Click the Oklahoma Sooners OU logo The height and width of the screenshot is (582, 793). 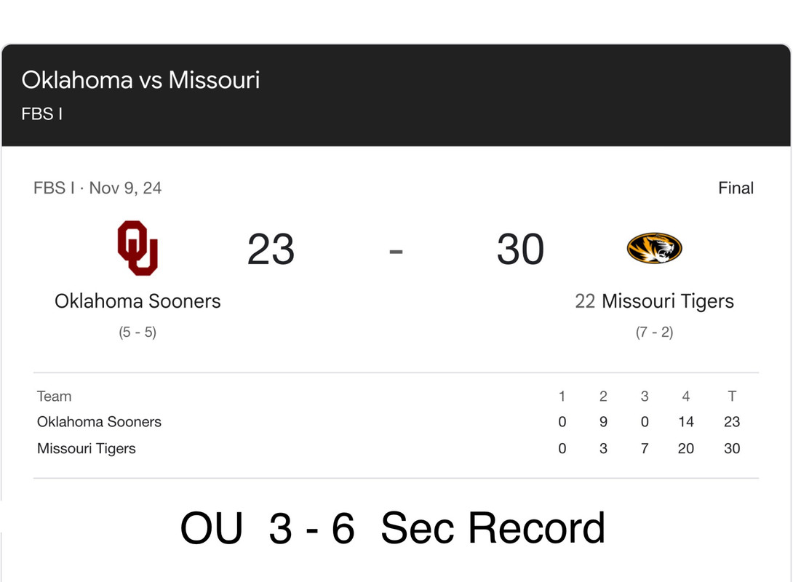click(138, 248)
